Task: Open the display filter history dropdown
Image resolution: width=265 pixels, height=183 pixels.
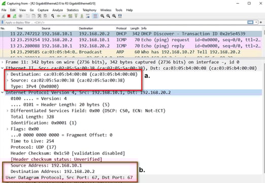Action: (x=256, y=22)
